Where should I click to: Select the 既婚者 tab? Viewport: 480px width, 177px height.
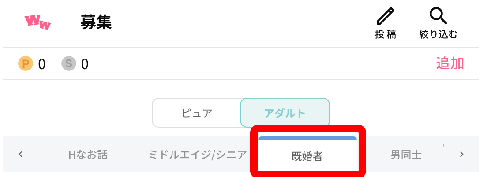[x=307, y=156]
